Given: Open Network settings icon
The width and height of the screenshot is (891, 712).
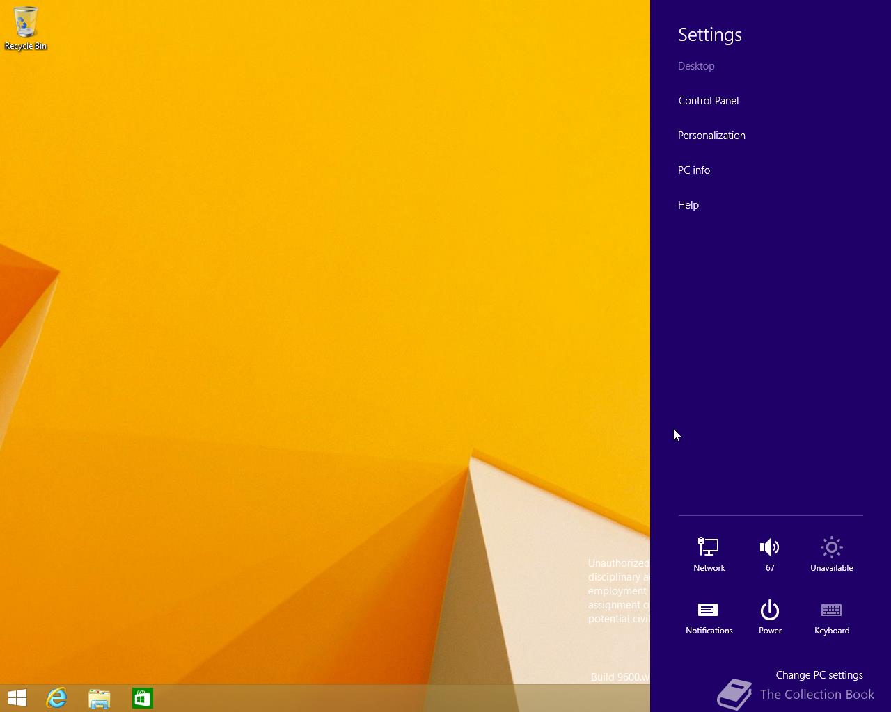Looking at the screenshot, I should (709, 554).
